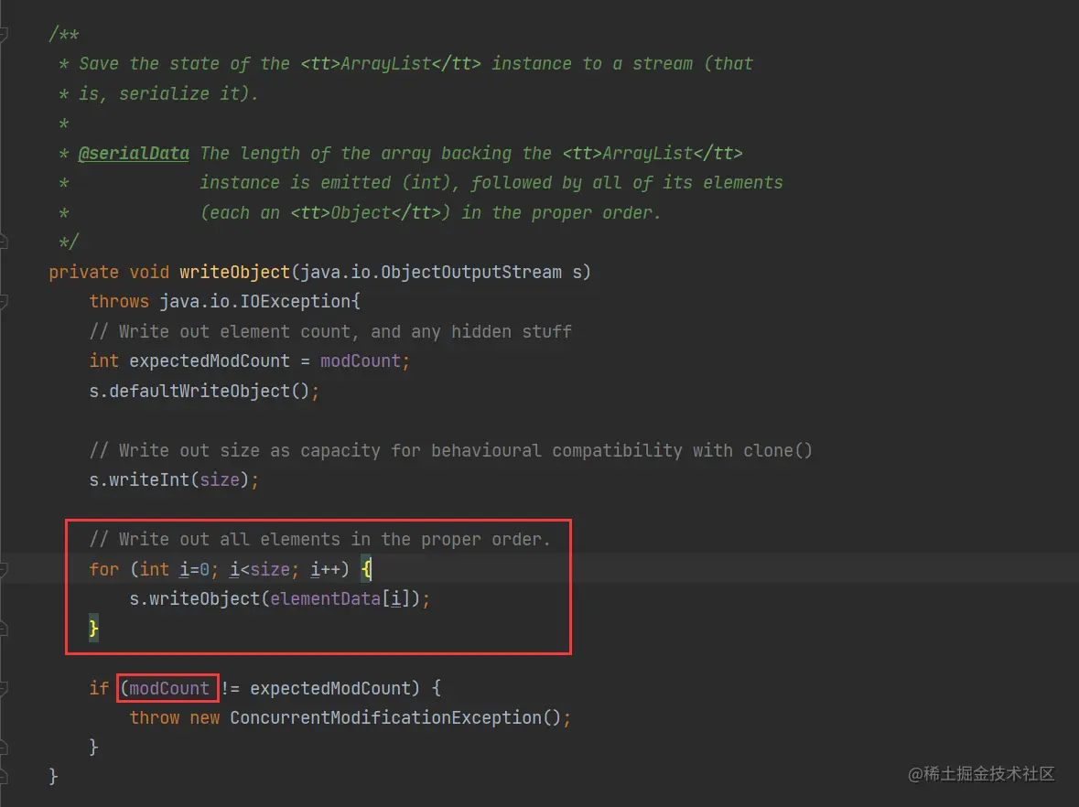
Task: Click writeObject method name in declaration
Action: click(x=234, y=272)
